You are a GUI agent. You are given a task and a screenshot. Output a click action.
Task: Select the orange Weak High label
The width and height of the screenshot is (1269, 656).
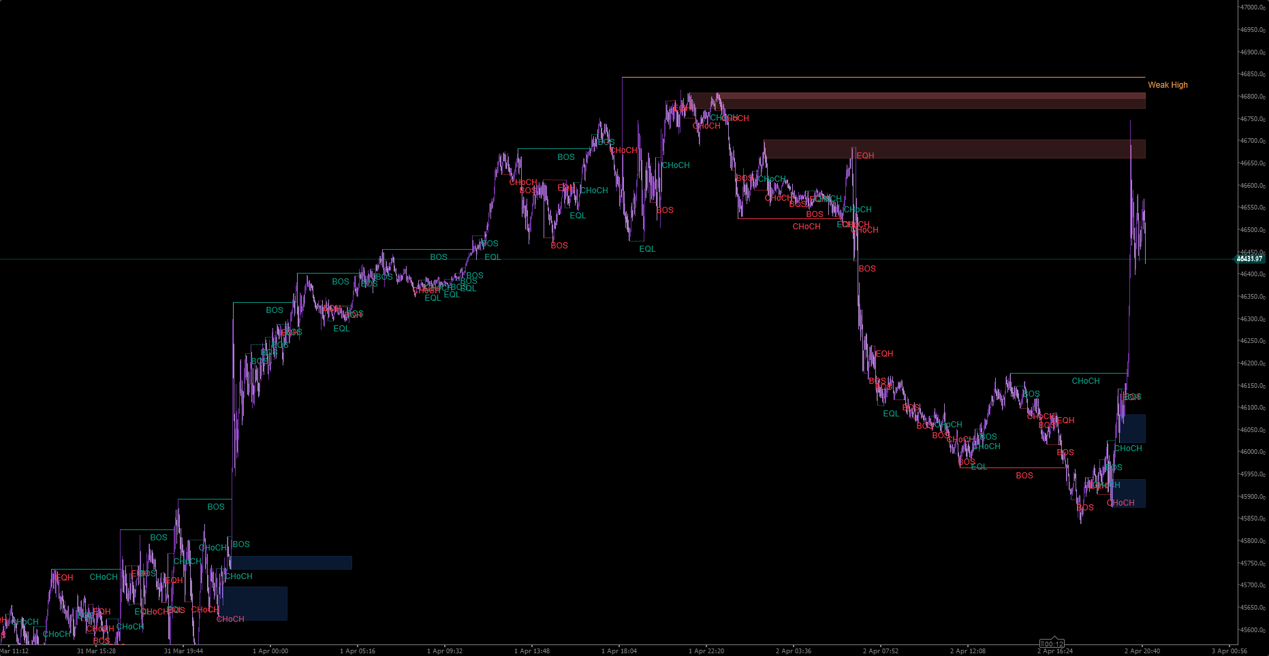1168,85
